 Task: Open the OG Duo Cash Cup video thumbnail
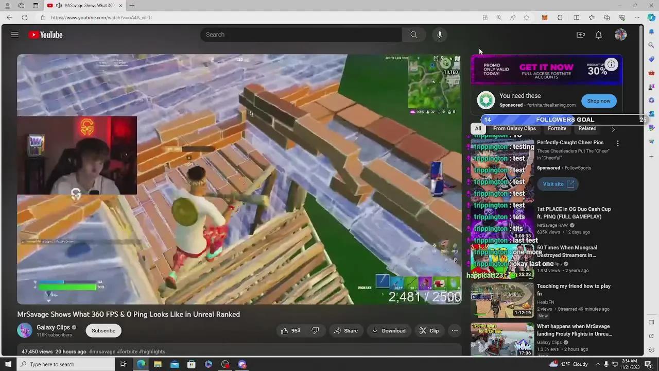tap(502, 223)
